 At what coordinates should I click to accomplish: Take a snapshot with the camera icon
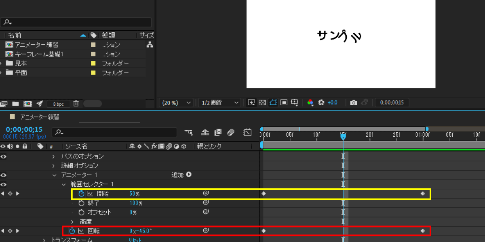[354, 102]
